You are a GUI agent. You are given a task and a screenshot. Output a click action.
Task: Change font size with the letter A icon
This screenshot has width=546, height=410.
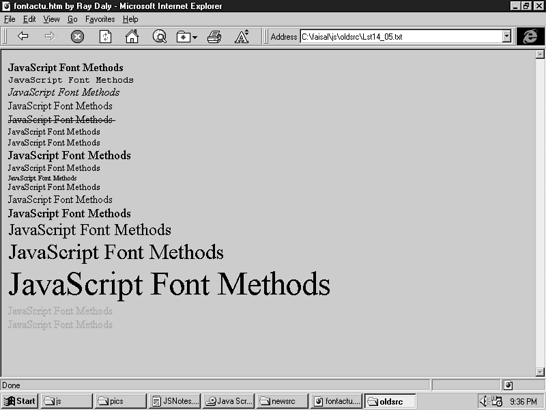(242, 36)
